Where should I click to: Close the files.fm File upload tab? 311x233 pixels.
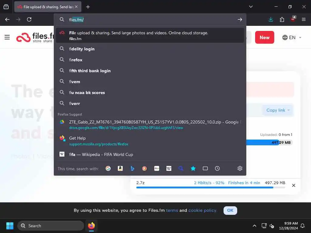76,7
